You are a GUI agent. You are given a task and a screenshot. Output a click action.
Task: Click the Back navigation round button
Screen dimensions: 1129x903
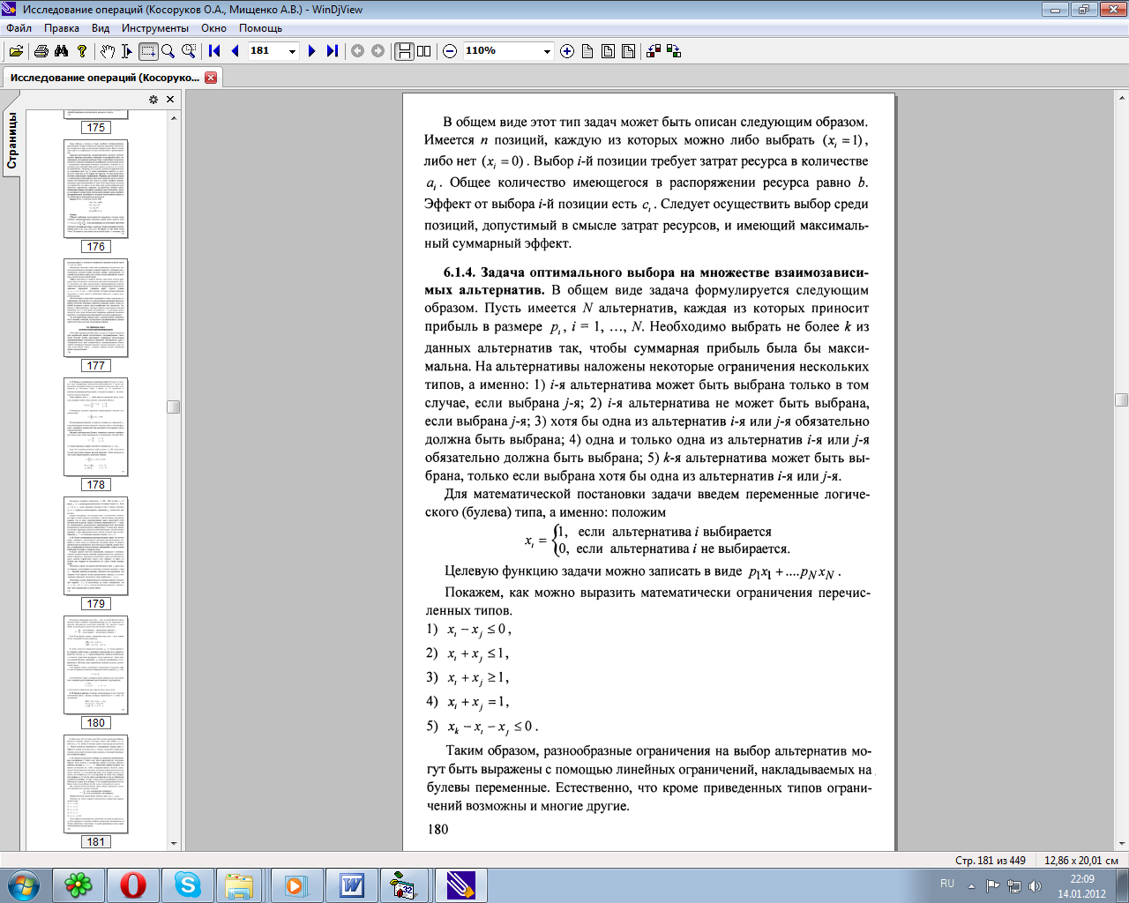click(357, 51)
